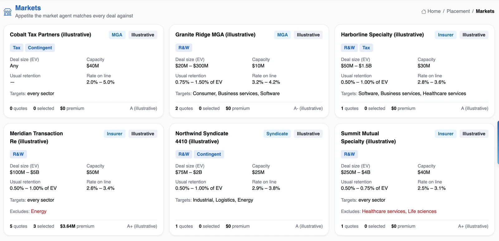This screenshot has height=241, width=499.
Task: Click the 5 quotes count on Meridian
Action: [x=19, y=226]
